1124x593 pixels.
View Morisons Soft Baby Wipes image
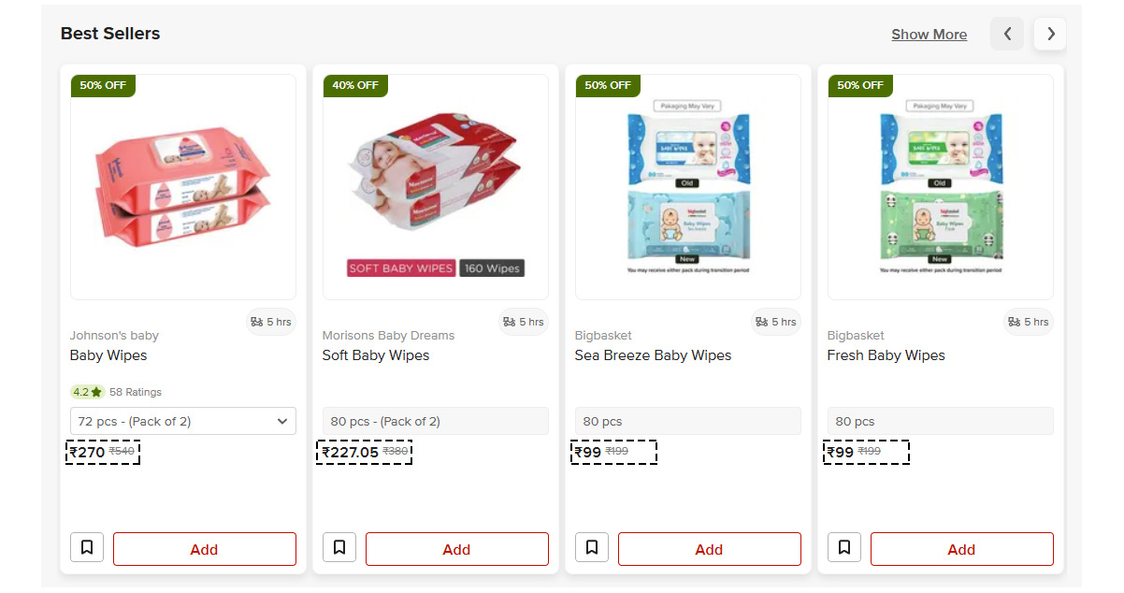436,187
